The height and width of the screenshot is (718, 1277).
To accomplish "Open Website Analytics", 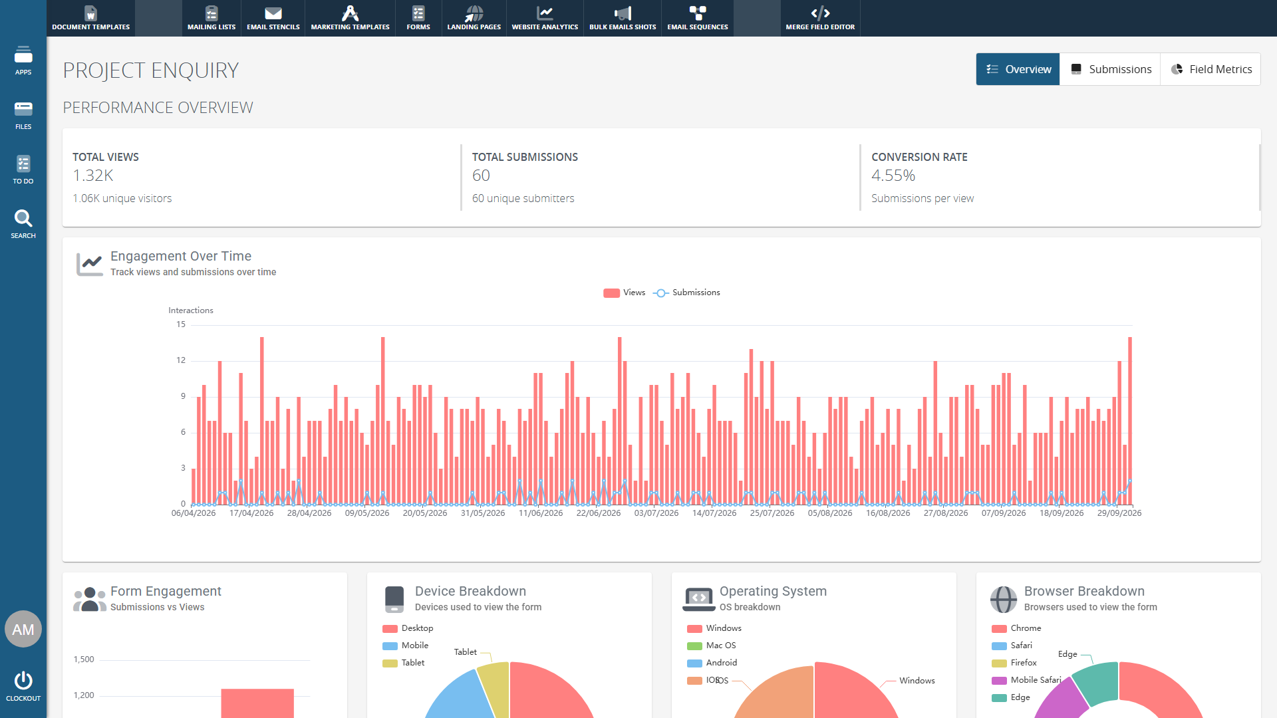I will point(545,18).
